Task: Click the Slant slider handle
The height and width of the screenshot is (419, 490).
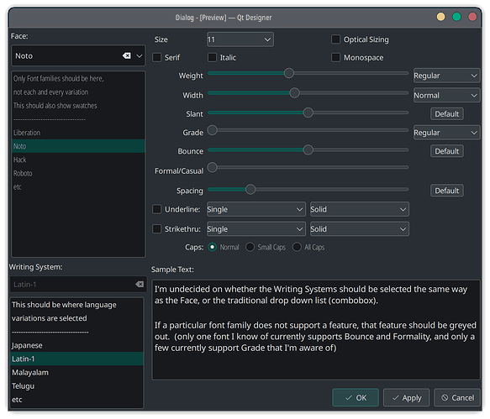Action: pyautogui.click(x=308, y=113)
